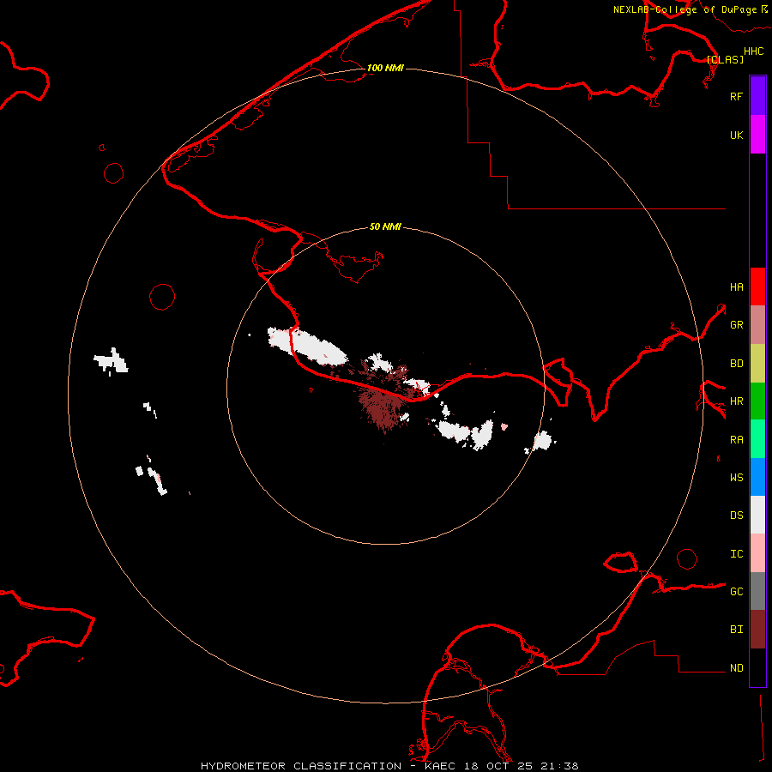Screen dimensions: 772x772
Task: Click the WS blue legend swatch
Action: click(757, 477)
